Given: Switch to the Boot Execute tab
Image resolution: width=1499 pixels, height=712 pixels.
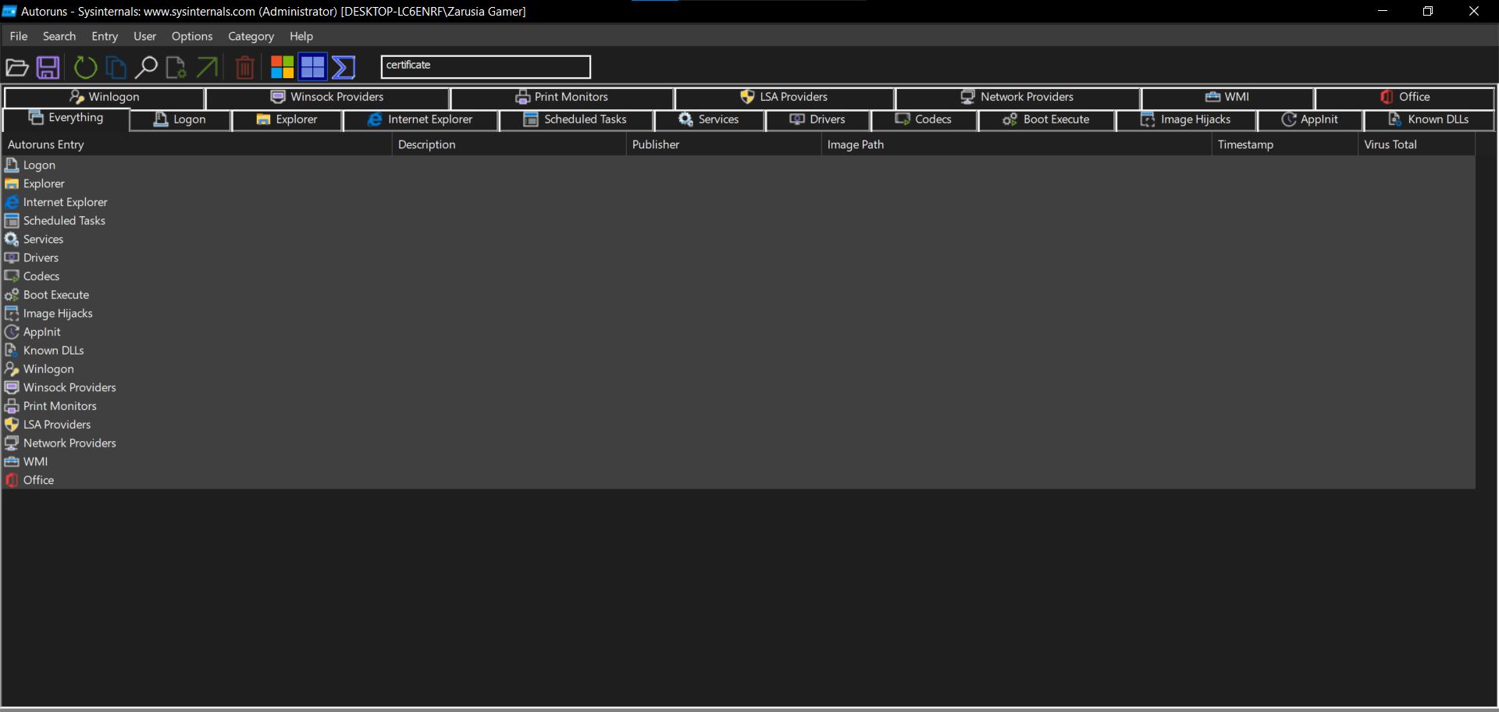Looking at the screenshot, I should click(x=1047, y=119).
